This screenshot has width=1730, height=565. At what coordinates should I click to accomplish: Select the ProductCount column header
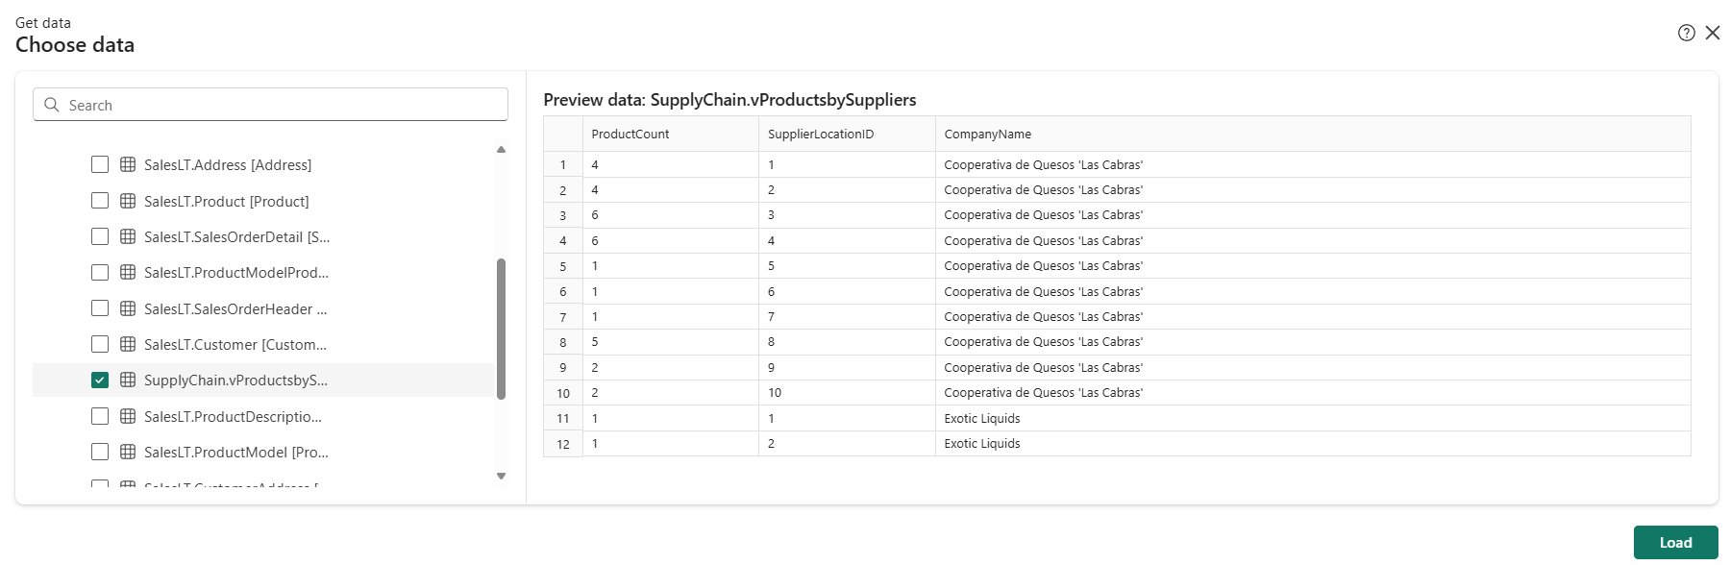pos(630,135)
